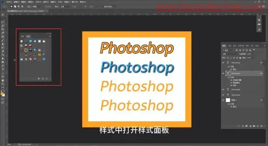
Task: Create a new layer in Layers panel
Action: click(x=258, y=126)
